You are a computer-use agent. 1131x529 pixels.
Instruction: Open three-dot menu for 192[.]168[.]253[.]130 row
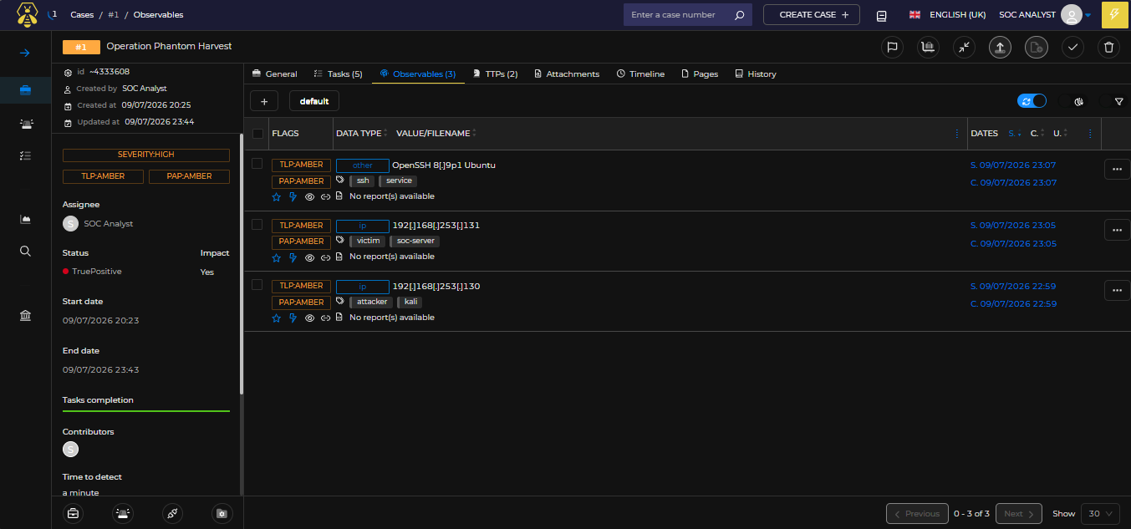coord(1118,290)
